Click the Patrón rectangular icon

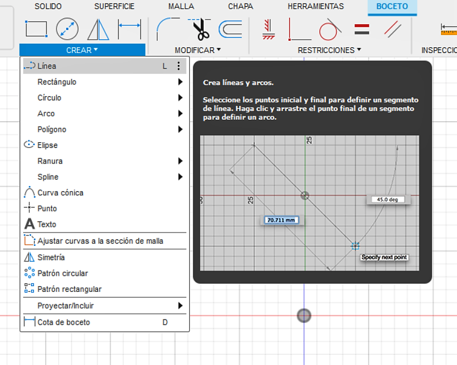[x=29, y=288]
